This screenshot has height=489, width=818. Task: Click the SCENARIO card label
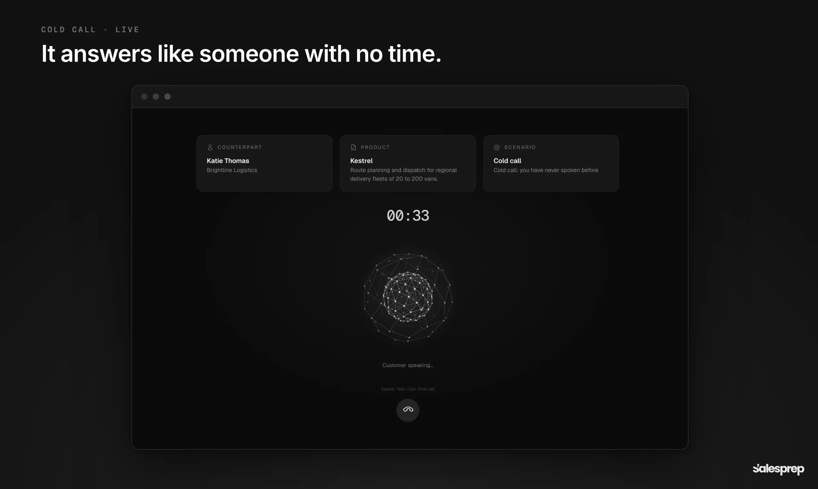[520, 147]
